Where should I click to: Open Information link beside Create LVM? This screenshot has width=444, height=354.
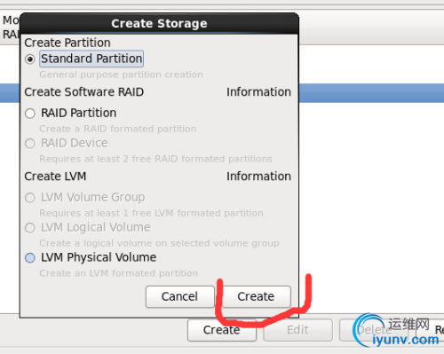[258, 177]
